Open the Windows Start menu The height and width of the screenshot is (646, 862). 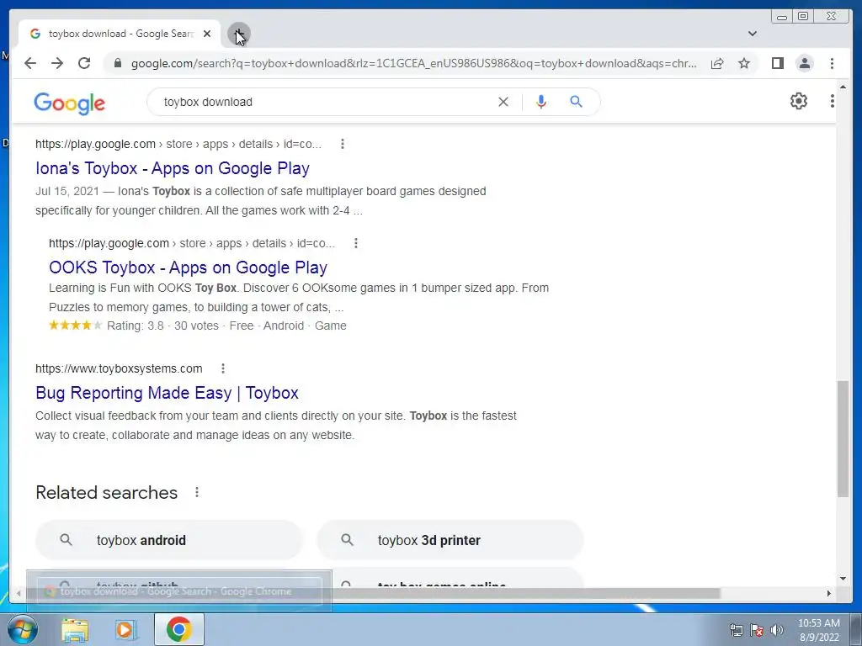(x=21, y=629)
